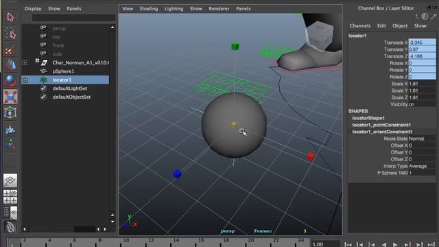Open the viewport Lighting menu
The image size is (439, 247).
point(174,9)
